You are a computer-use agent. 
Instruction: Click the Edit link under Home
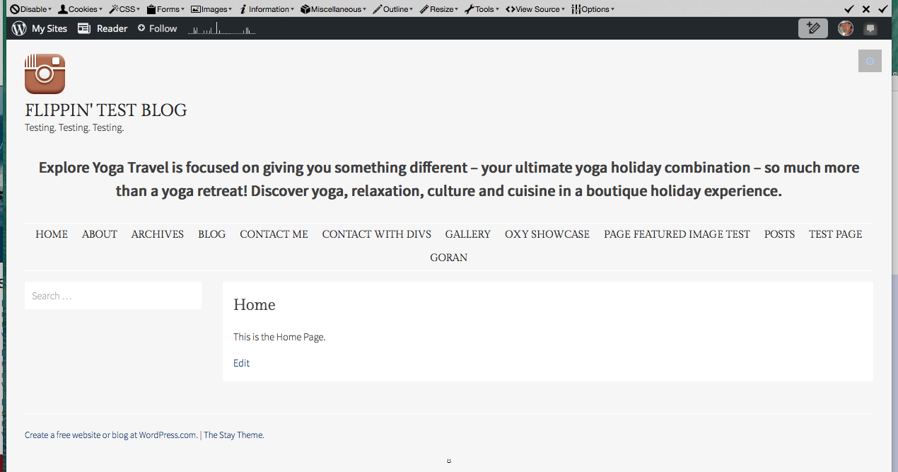(x=241, y=363)
